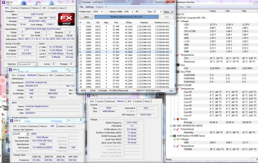Open the Help menu in Hardware Monitor
This screenshot has width=258, height=163.
click(188, 7)
